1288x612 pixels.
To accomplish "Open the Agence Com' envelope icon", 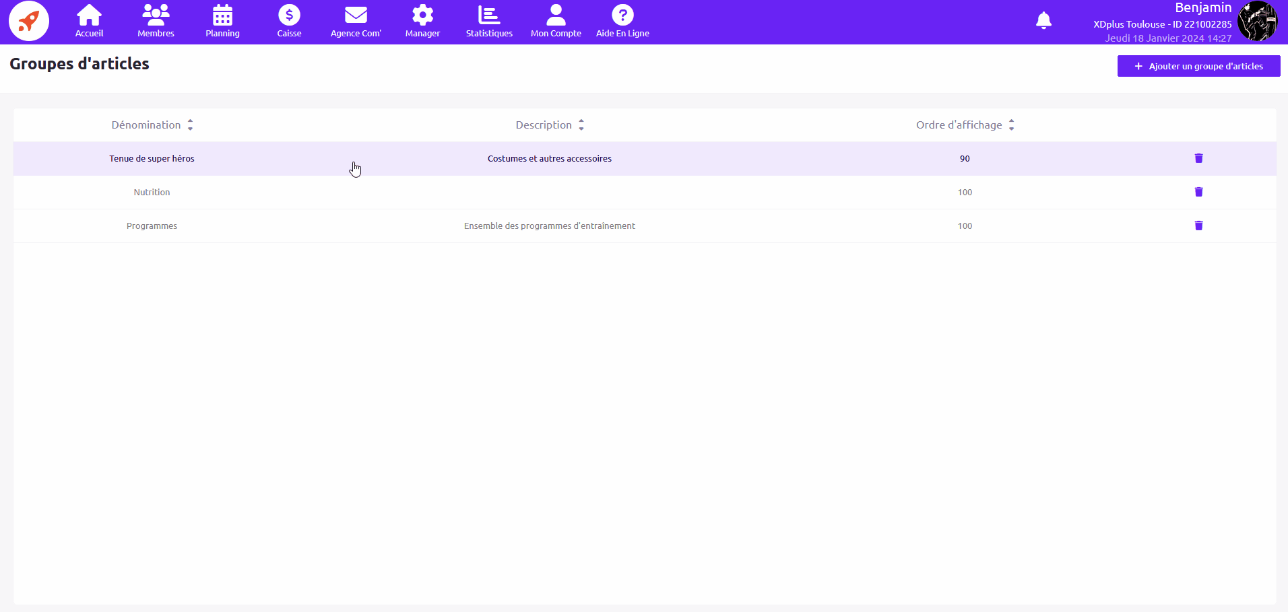I will [x=356, y=15].
